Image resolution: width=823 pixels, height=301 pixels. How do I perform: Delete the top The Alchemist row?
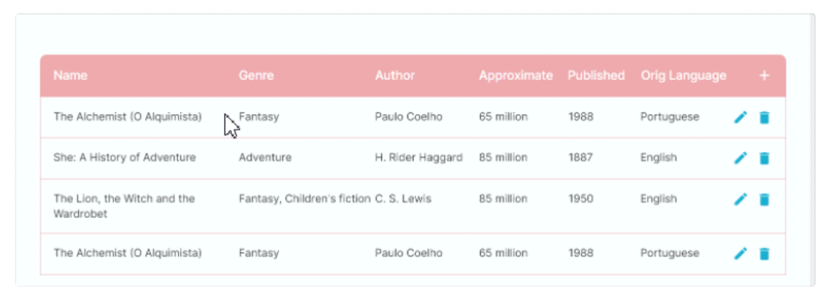pyautogui.click(x=764, y=117)
